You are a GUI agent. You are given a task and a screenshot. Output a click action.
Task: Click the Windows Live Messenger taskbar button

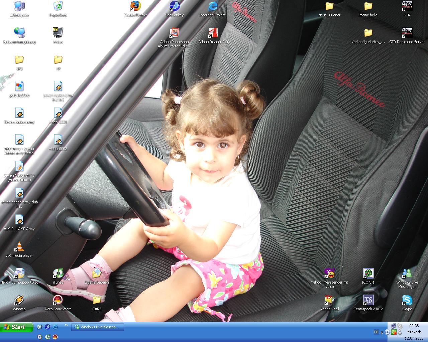tap(98, 327)
